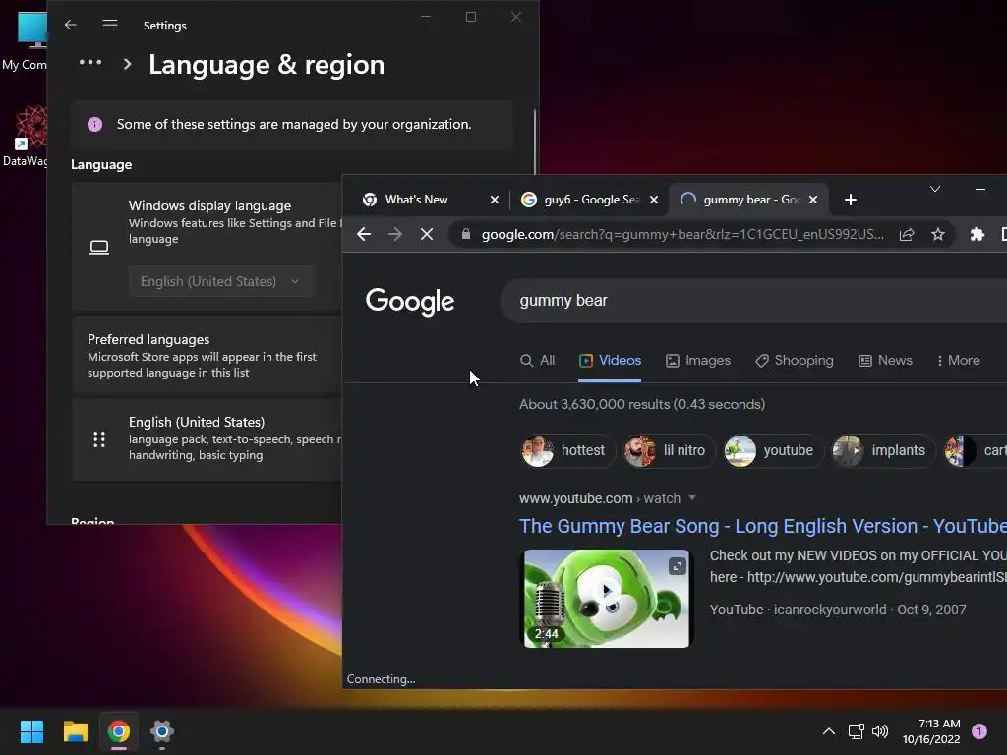Open the Settings breadcrumb ellipsis
Image resolution: width=1007 pixels, height=755 pixels.
coord(89,62)
